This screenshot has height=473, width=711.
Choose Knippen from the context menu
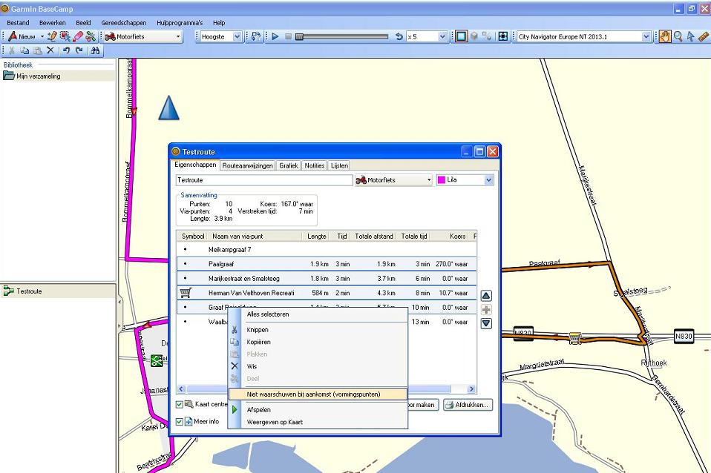pos(318,330)
